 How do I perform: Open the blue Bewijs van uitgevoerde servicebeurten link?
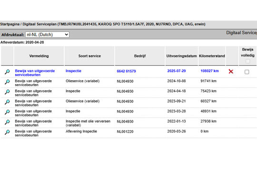(35, 73)
